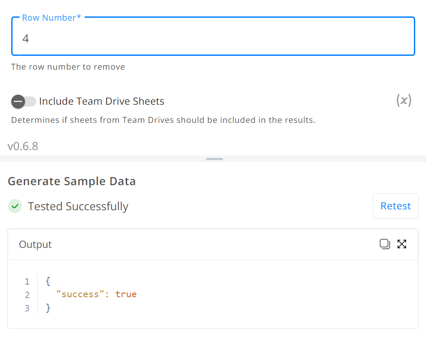Open the dynamic value (x) icon

tap(404, 100)
